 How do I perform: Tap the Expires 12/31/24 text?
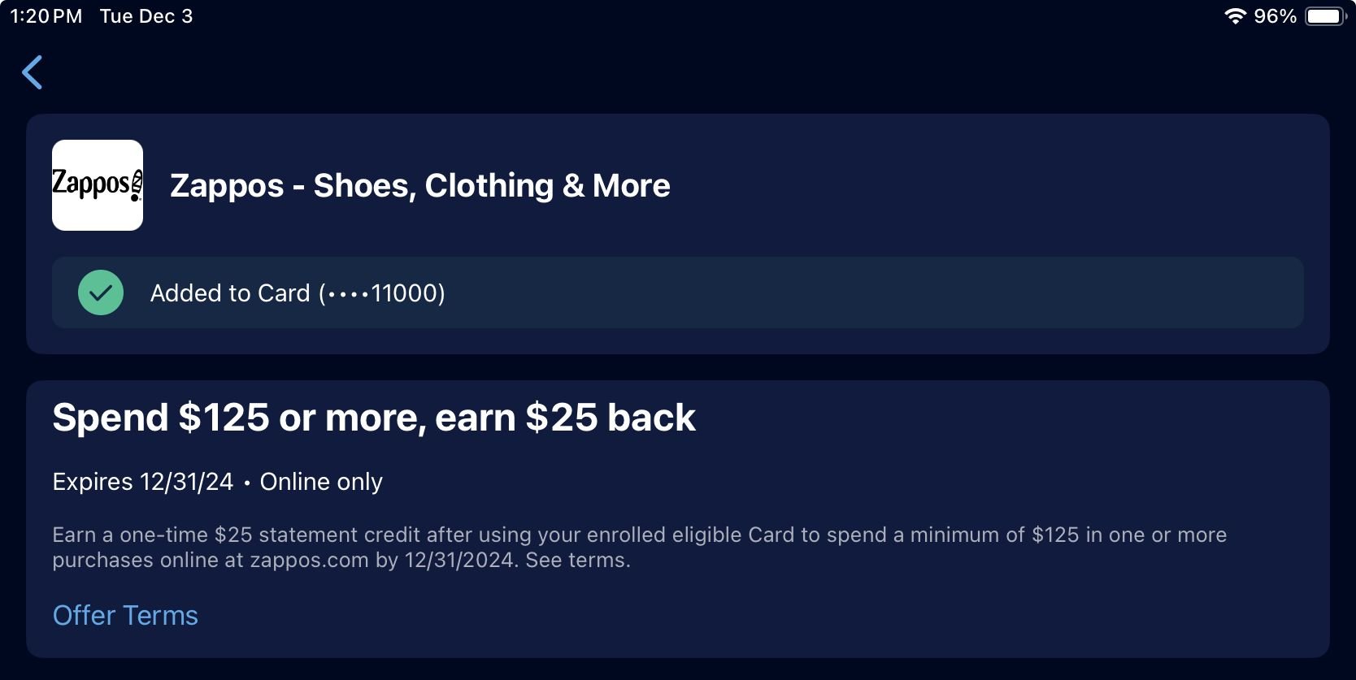click(x=142, y=482)
